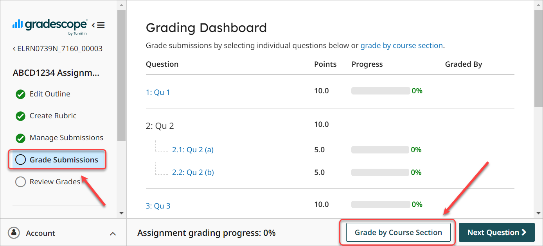
Task: Click the Gradescope logo
Action: (x=49, y=25)
